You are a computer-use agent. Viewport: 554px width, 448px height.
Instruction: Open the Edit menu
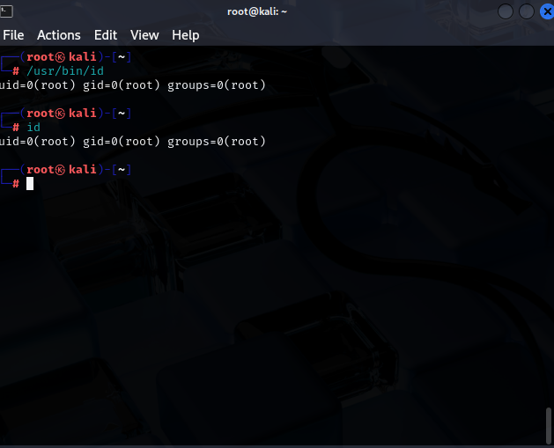coord(106,35)
